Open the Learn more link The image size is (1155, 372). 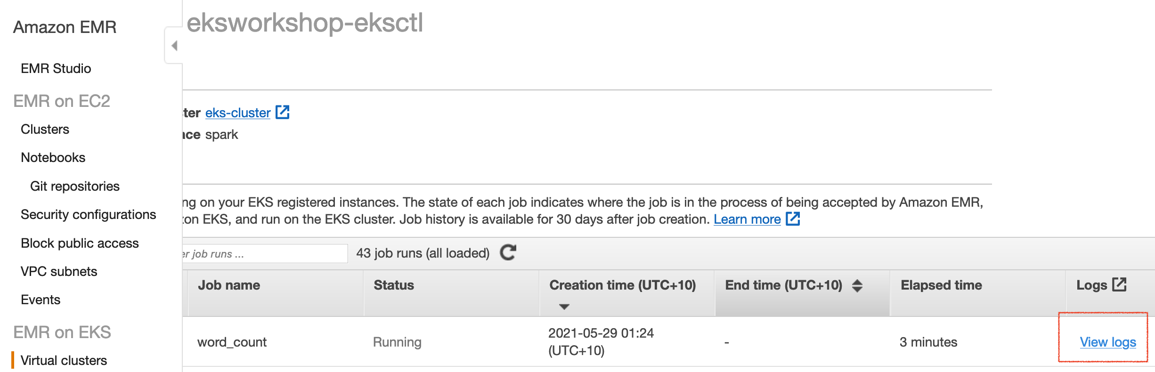click(x=747, y=219)
